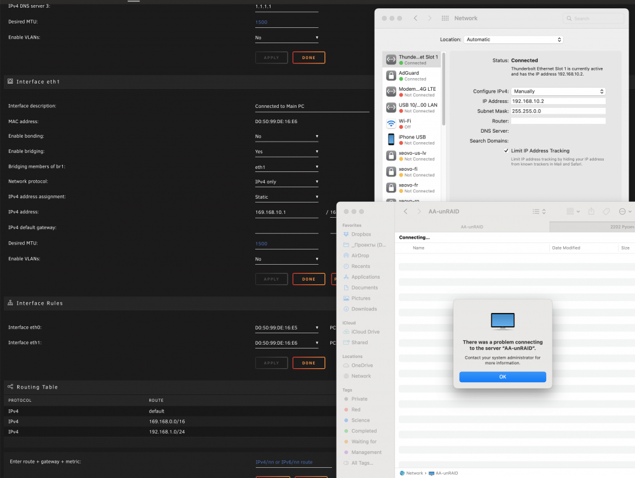Open Finder group-by options
635x478 pixels.
[573, 211]
